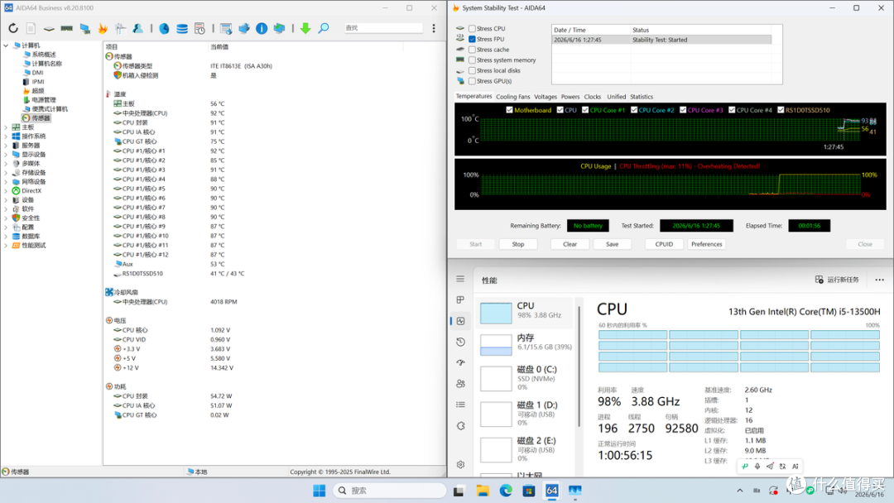Open Task Manager Services sidebar icon
This screenshot has height=503, width=894.
[x=461, y=425]
